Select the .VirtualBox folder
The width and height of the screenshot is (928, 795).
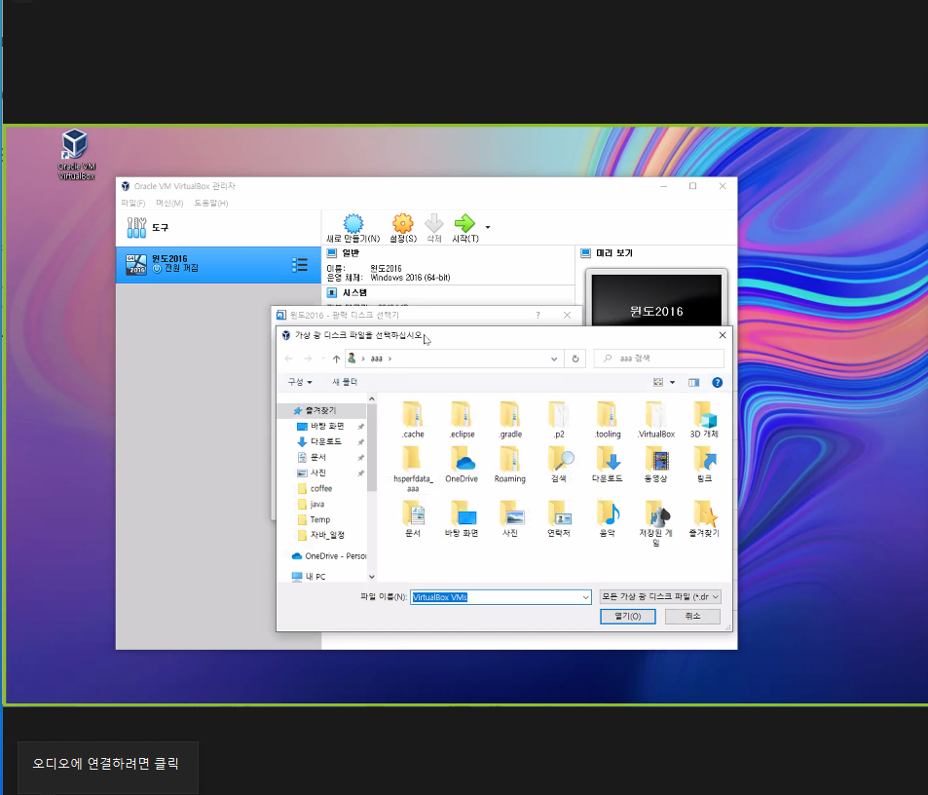(x=655, y=420)
